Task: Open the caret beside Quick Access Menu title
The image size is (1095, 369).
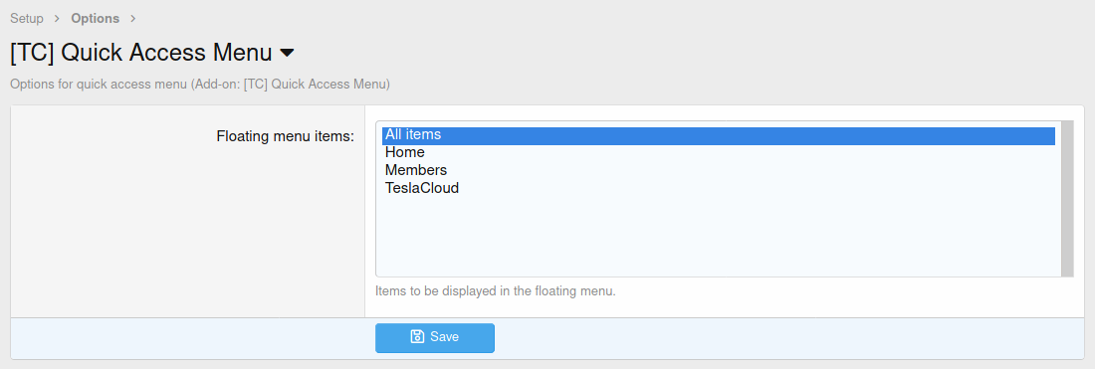Action: click(287, 53)
